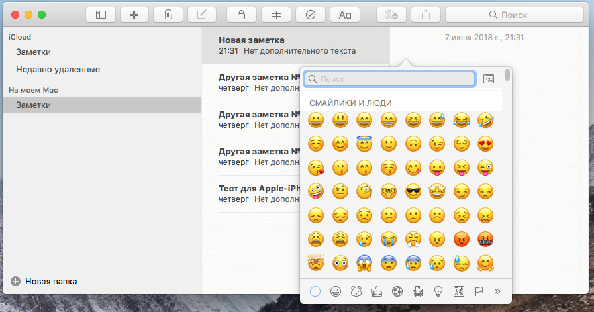This screenshot has height=312, width=594.
Task: Add people to note icon
Action: coord(391,15)
